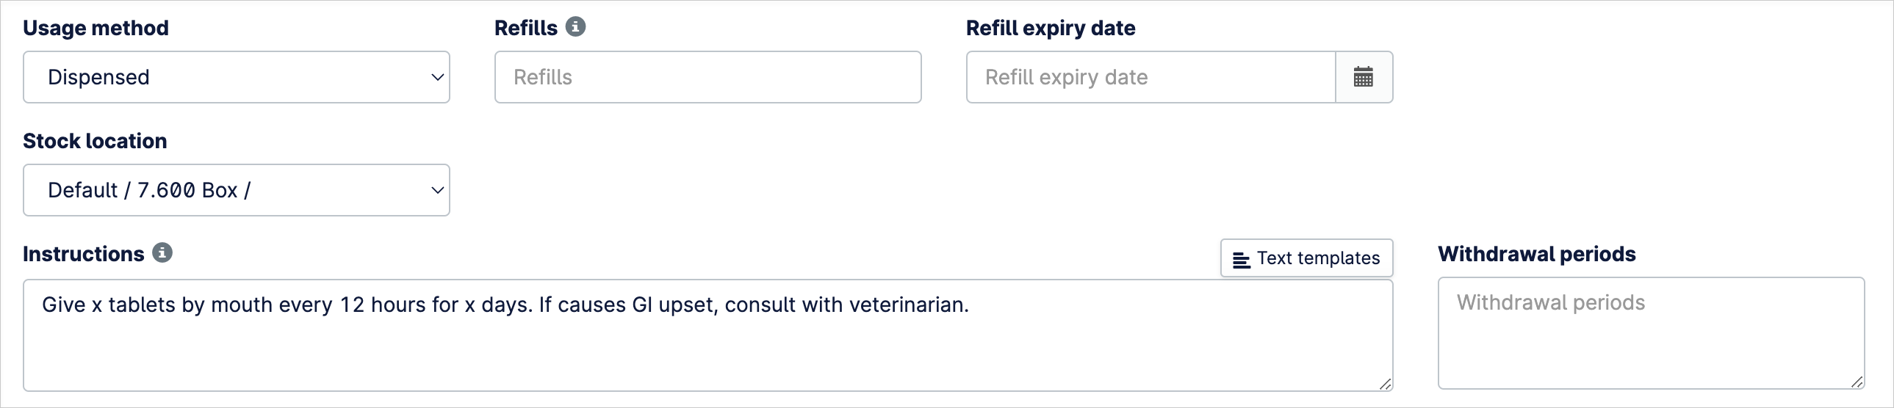Click the Usage method label
Viewport: 1894px width, 408px height.
tap(96, 28)
